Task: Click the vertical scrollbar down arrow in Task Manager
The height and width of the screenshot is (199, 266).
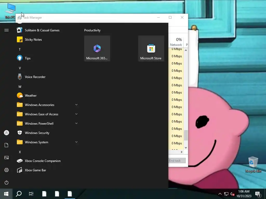Action: pos(186,147)
